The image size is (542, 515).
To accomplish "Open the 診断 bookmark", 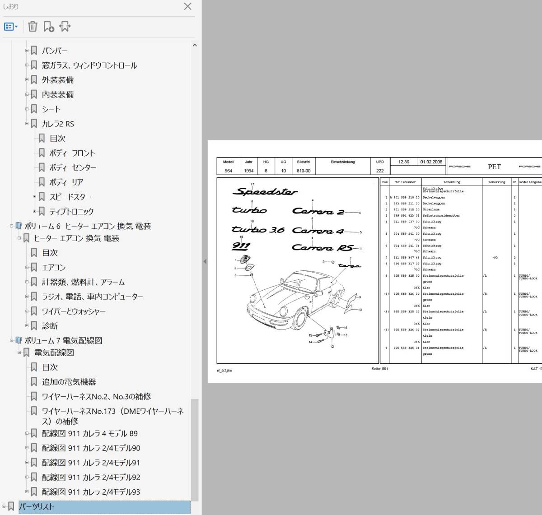I will click(50, 326).
